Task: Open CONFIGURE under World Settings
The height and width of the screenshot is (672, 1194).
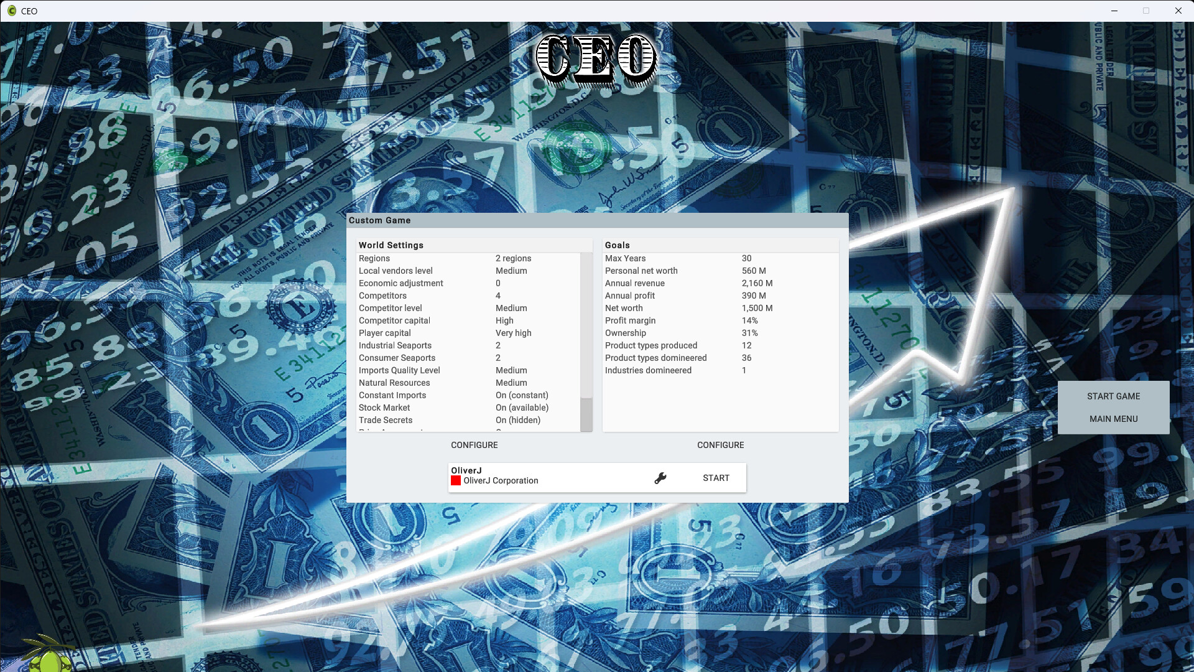Action: tap(474, 445)
